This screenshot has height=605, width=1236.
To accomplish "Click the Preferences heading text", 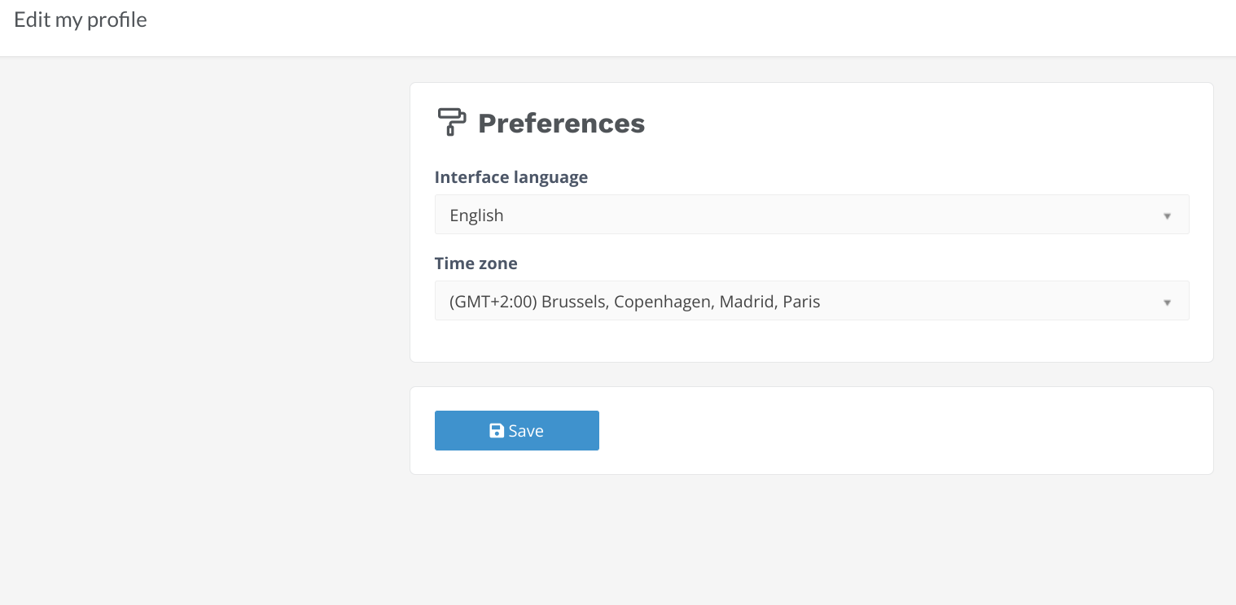I will 561,124.
